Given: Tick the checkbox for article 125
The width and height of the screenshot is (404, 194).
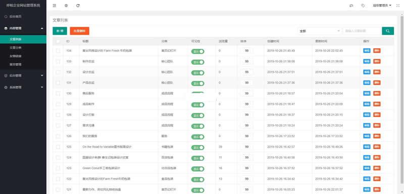Looking at the screenshot, I should tap(58, 147).
